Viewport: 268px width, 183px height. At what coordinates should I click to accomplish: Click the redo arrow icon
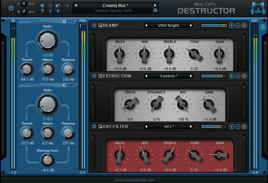point(66,6)
